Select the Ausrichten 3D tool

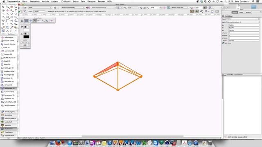[x=9, y=51]
